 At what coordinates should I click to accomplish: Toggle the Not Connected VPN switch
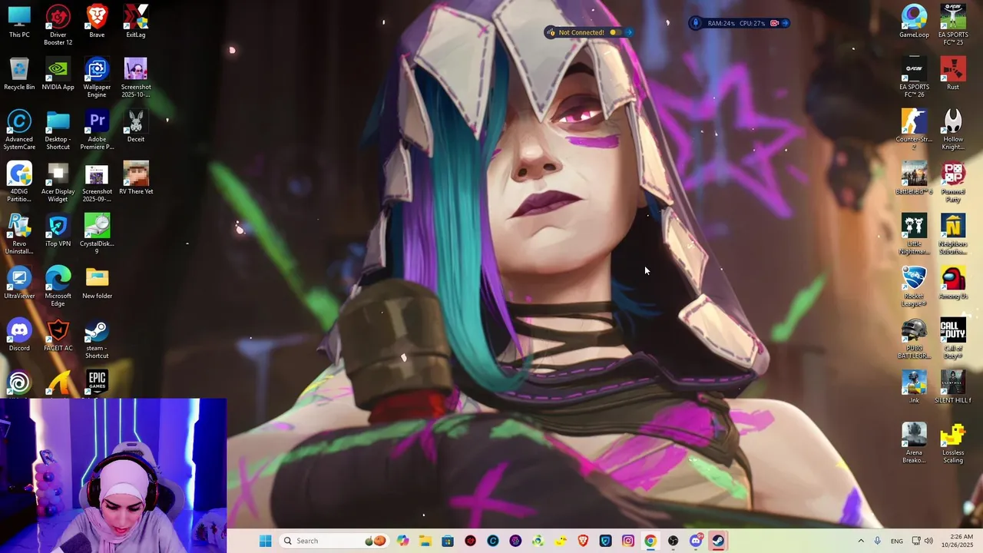click(615, 32)
